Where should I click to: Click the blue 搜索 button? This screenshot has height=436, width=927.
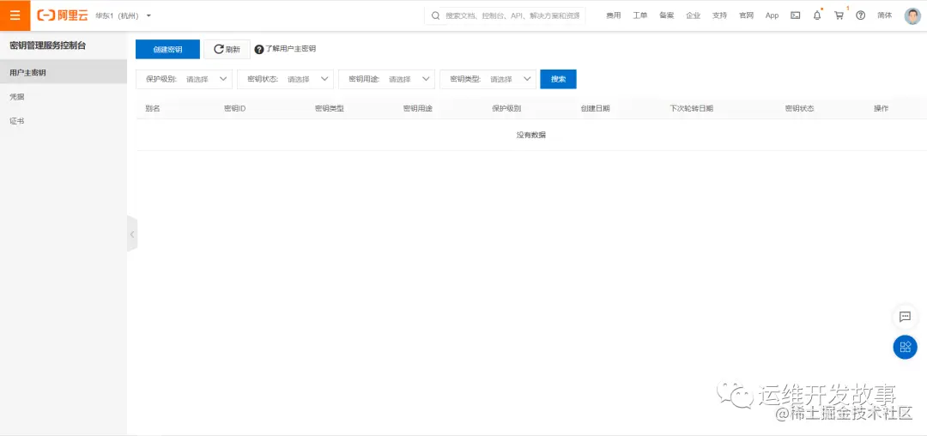tap(558, 79)
